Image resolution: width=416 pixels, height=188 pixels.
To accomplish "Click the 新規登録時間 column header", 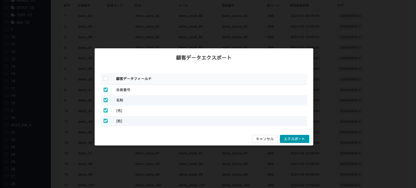I will click(299, 5).
